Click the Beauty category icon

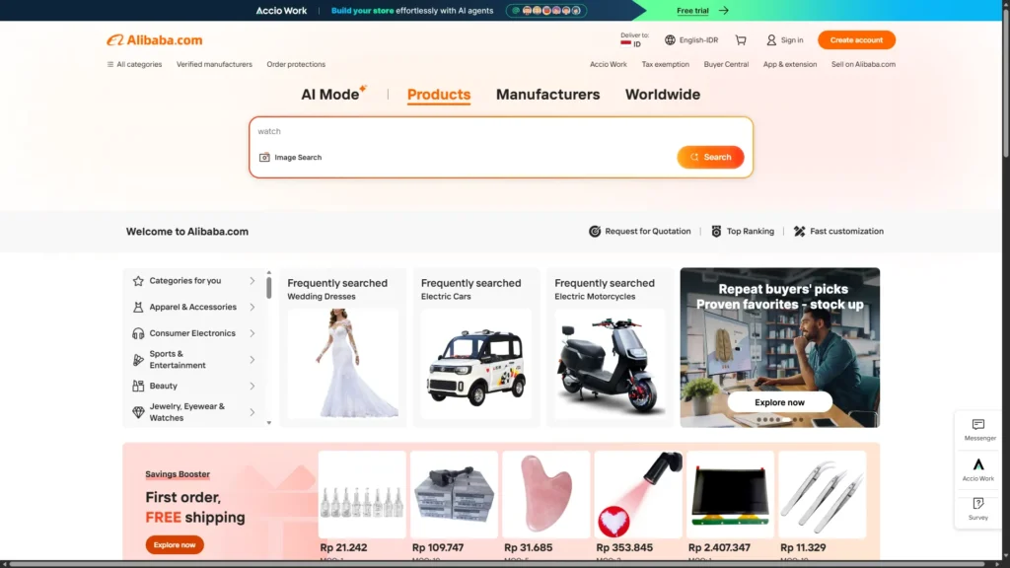click(138, 386)
